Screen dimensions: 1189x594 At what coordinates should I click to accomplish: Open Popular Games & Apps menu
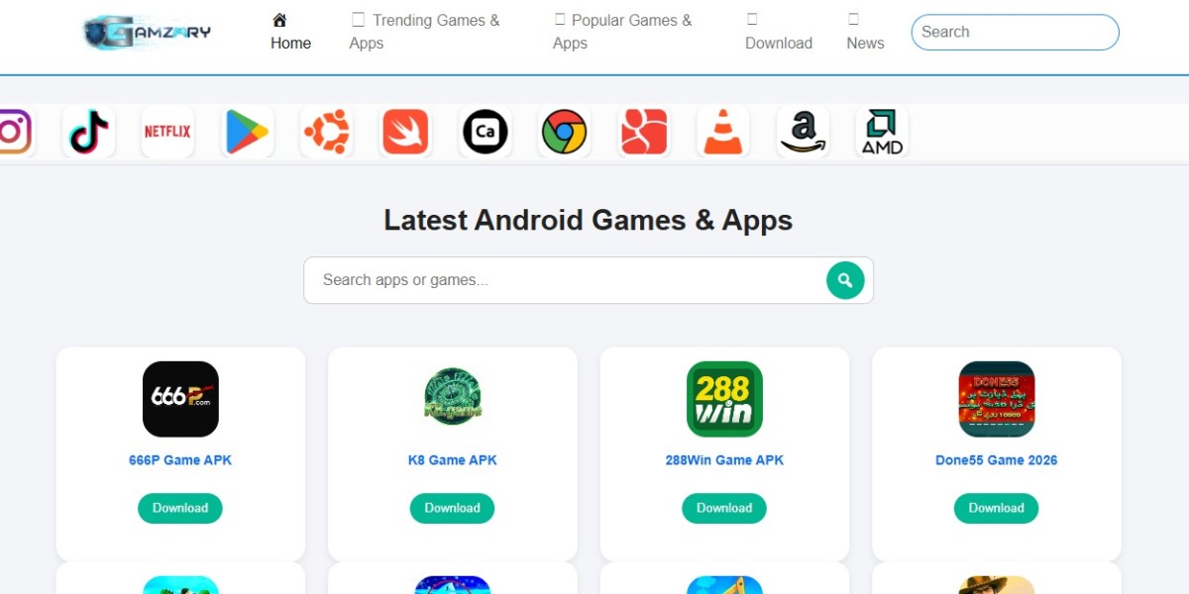click(623, 32)
